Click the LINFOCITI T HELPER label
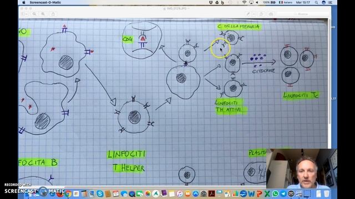Image resolution: width=355 pixels, height=199 pixels. 127,161
